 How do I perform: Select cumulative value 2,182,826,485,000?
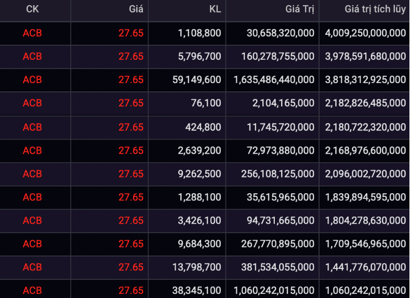365,103
